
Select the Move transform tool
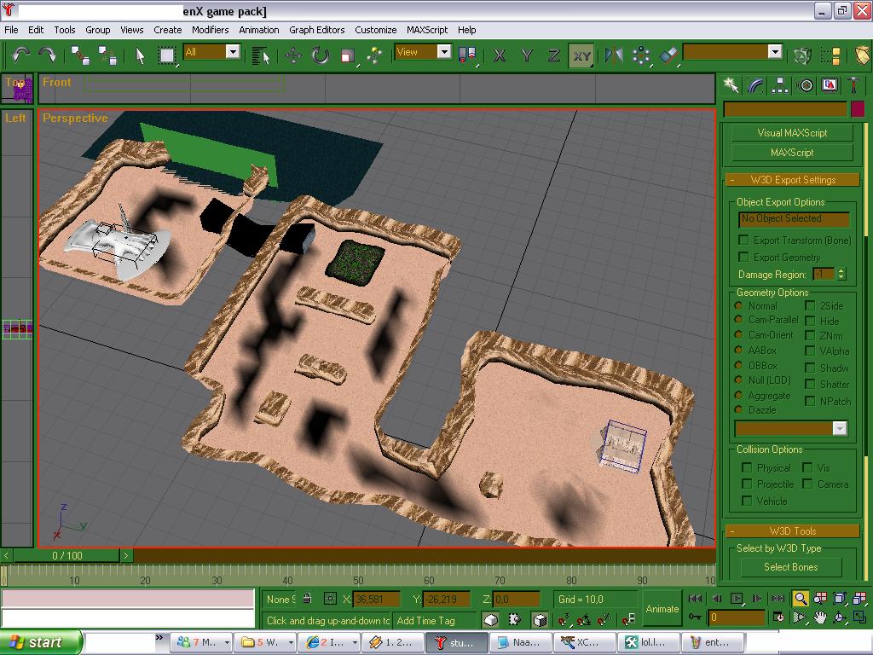[293, 55]
